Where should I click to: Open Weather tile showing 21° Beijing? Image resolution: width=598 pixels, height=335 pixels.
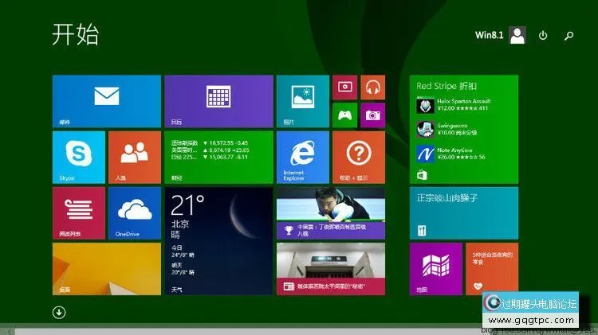pos(218,240)
